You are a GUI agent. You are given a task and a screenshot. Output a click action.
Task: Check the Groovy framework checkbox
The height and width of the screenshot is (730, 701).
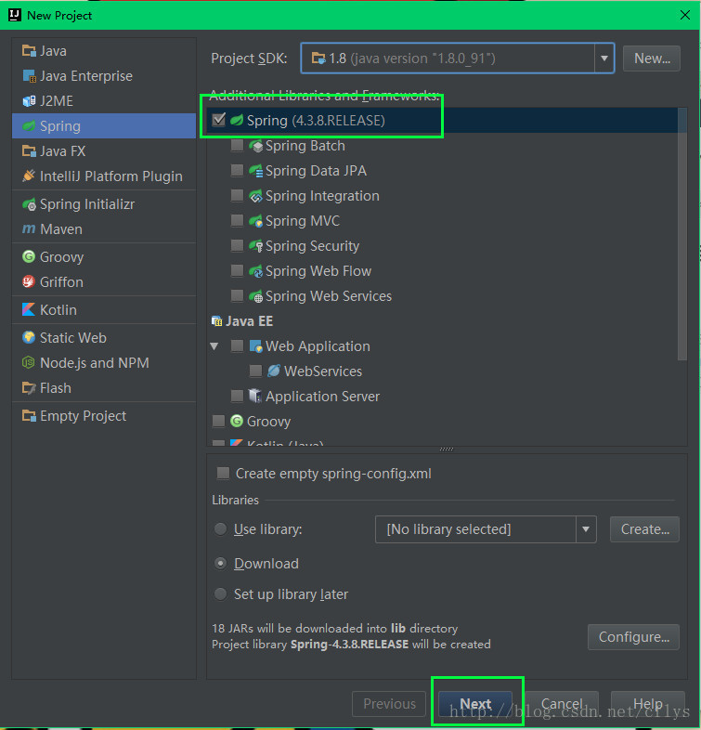218,422
